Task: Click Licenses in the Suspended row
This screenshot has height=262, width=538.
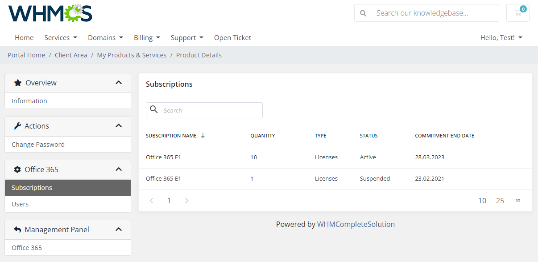Action: pyautogui.click(x=326, y=179)
